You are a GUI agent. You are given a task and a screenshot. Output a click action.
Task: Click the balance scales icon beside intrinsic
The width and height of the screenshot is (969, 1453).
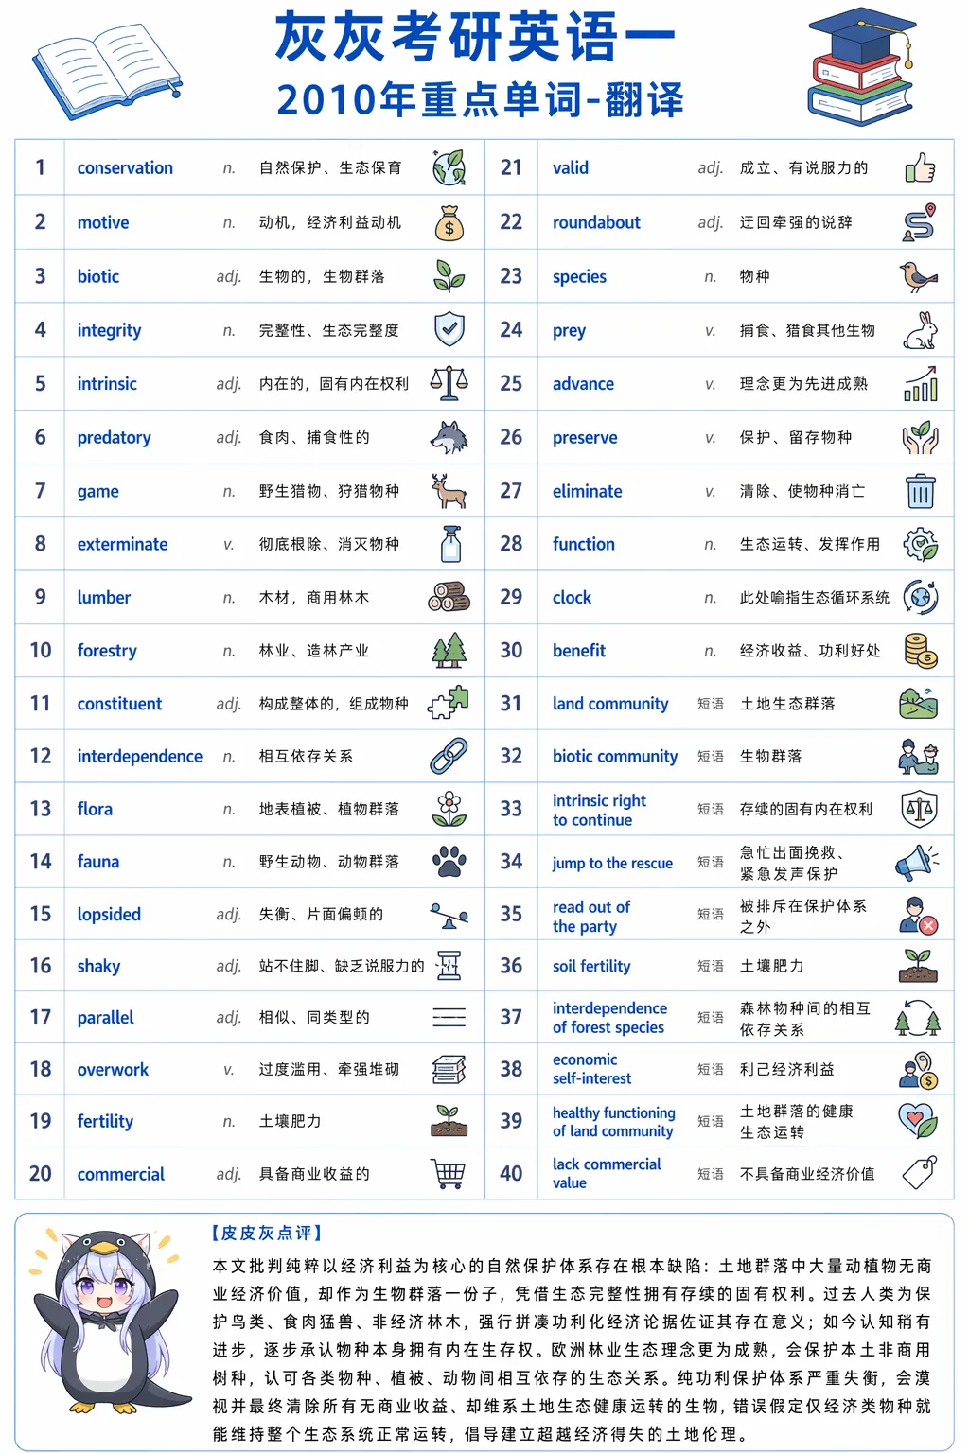coord(449,383)
